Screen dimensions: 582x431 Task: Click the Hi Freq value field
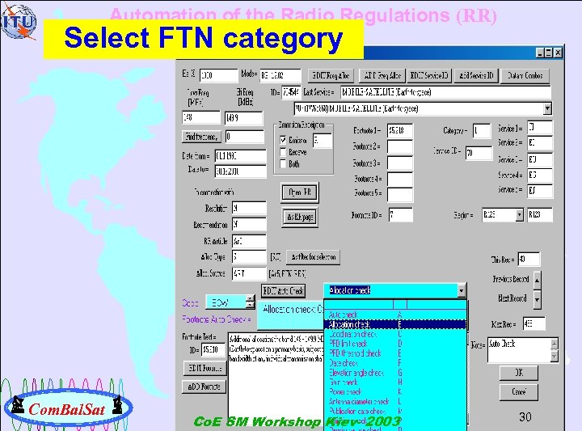click(244, 118)
